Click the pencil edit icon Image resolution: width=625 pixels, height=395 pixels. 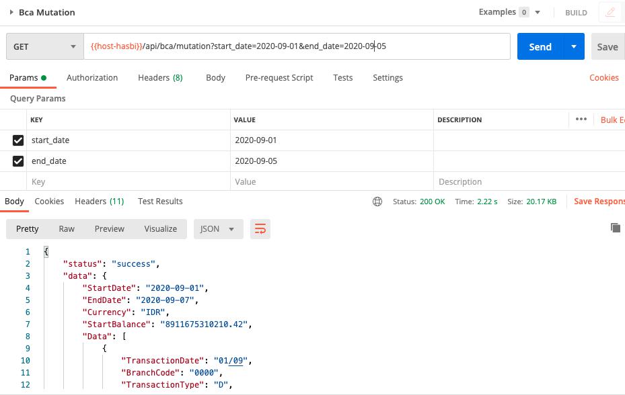click(x=610, y=12)
